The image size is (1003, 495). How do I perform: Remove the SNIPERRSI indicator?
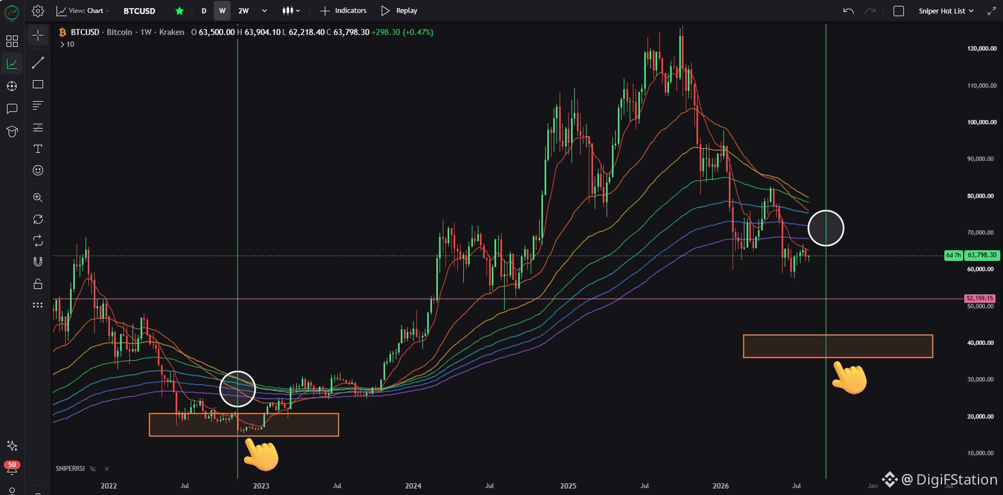[107, 469]
